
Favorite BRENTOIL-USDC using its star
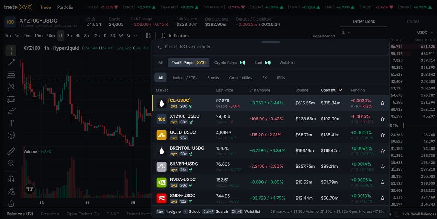(x=382, y=151)
